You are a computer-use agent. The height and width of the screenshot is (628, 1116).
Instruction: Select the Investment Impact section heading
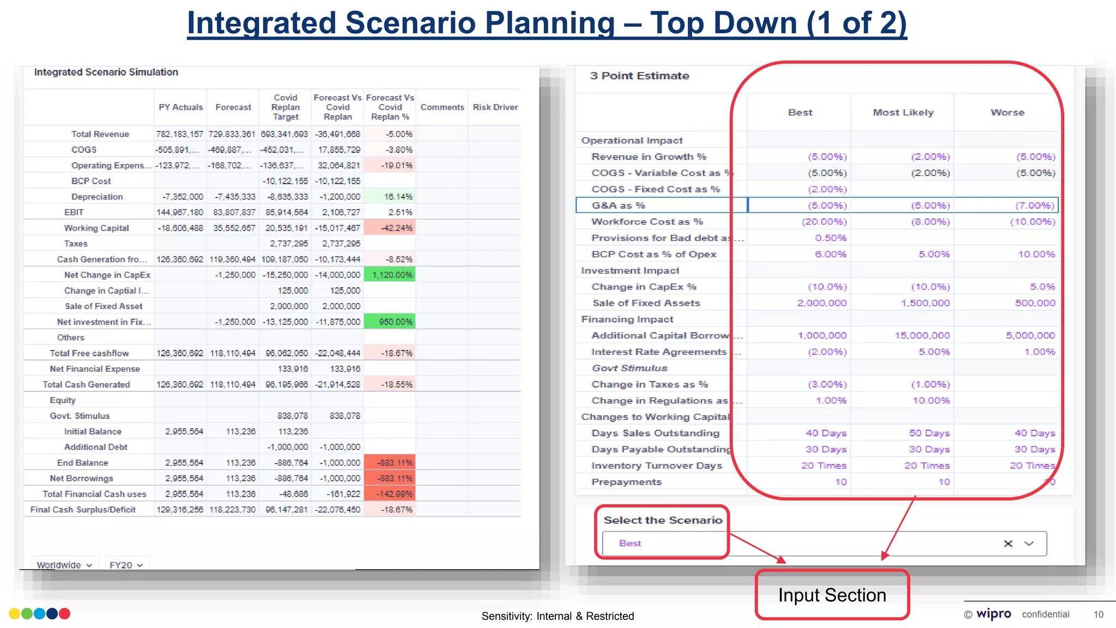(x=630, y=270)
